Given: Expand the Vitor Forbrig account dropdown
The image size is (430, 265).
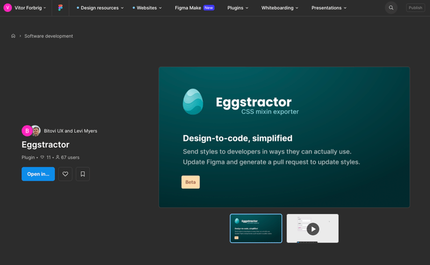Looking at the screenshot, I should coord(31,8).
